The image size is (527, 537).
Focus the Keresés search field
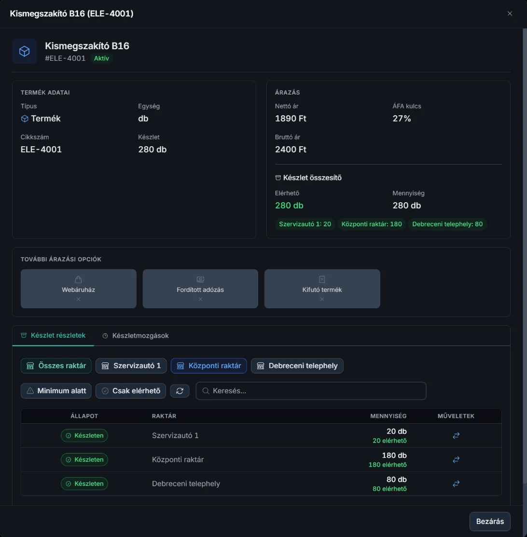(311, 391)
